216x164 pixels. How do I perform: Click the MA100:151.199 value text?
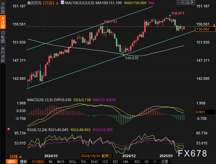click(x=108, y=3)
